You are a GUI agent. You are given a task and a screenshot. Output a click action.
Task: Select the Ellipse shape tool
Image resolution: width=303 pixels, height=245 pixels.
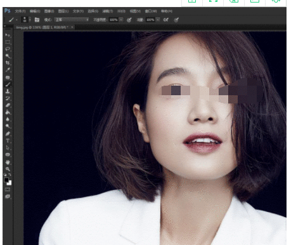coord(8,155)
